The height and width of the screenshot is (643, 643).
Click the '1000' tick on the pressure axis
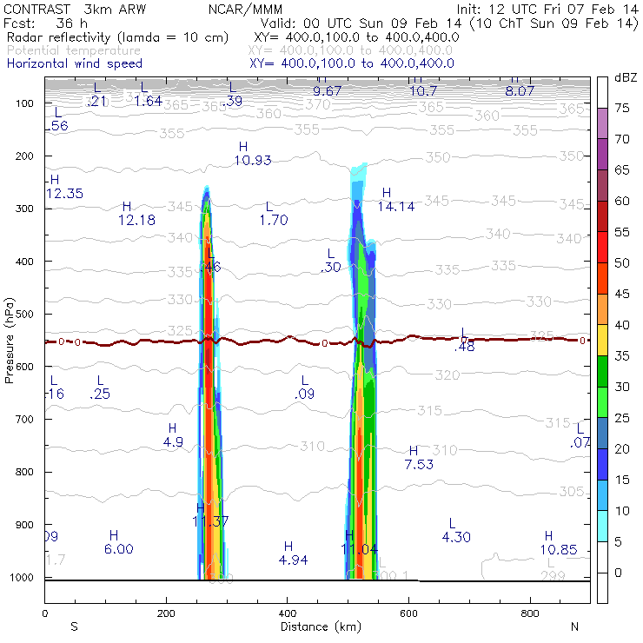click(x=22, y=578)
